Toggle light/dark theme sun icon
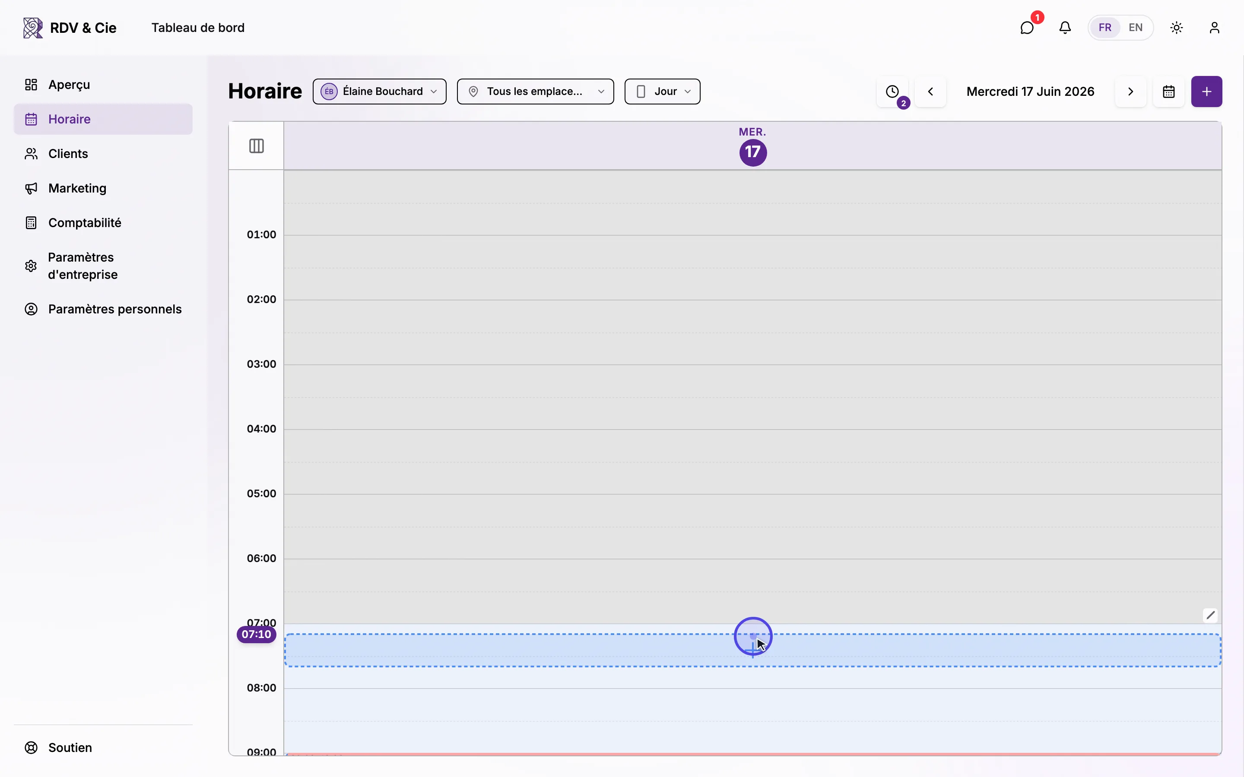The image size is (1244, 777). [x=1177, y=28]
